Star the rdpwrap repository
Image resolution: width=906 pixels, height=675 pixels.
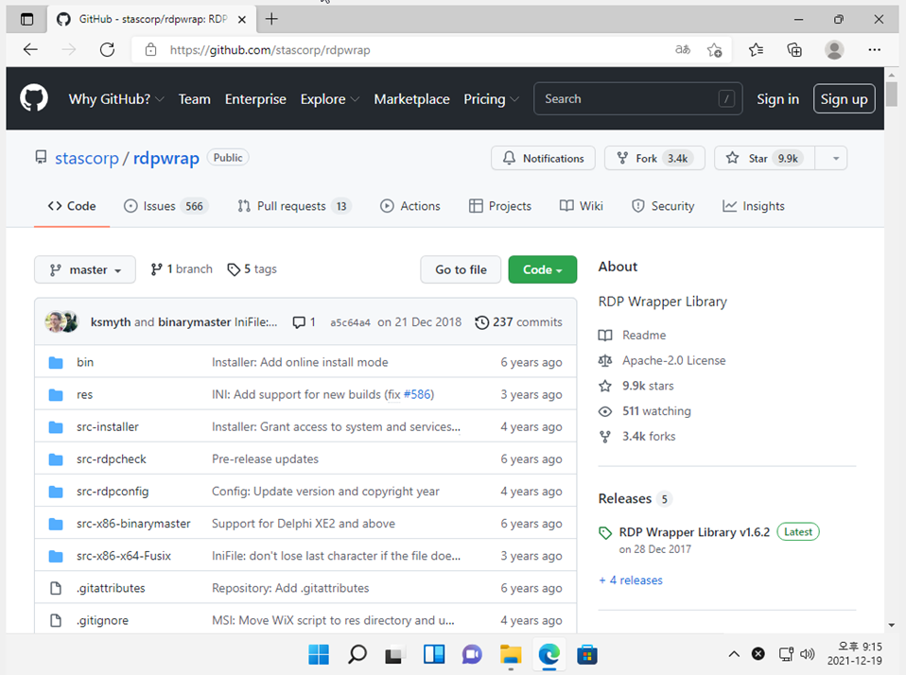tap(764, 158)
